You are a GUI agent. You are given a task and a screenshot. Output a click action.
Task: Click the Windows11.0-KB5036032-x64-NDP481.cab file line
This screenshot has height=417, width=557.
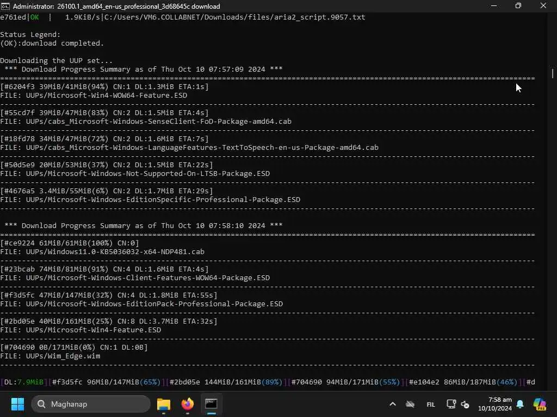tap(102, 252)
